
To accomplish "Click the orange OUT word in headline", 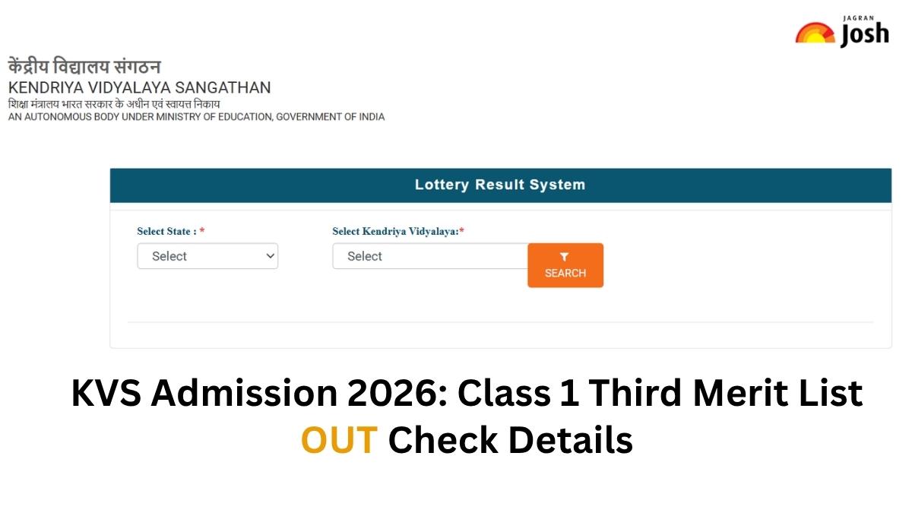I will [x=339, y=439].
